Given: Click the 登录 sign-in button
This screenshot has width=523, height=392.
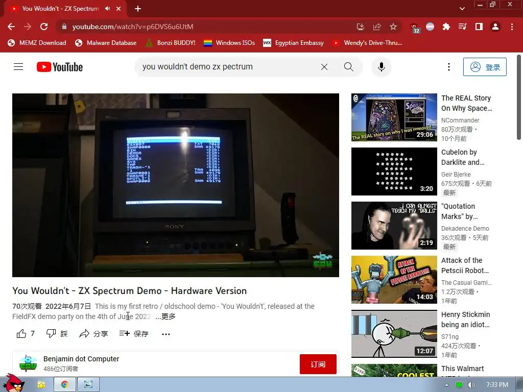Looking at the screenshot, I should (x=485, y=67).
